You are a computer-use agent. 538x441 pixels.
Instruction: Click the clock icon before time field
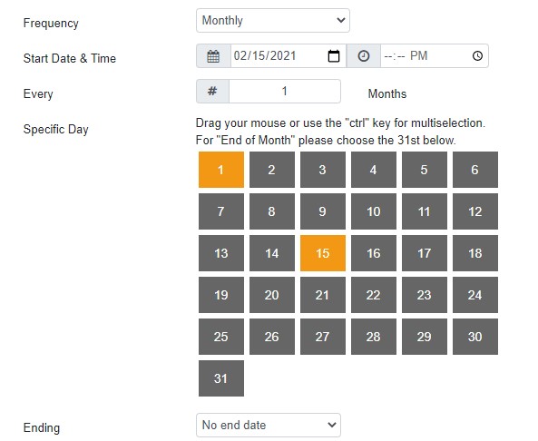pos(364,56)
